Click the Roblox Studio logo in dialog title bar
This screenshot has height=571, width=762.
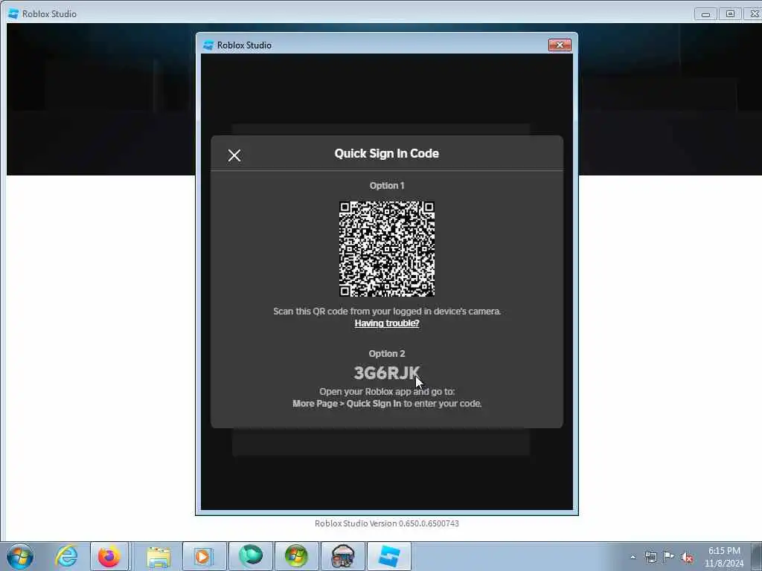[208, 45]
